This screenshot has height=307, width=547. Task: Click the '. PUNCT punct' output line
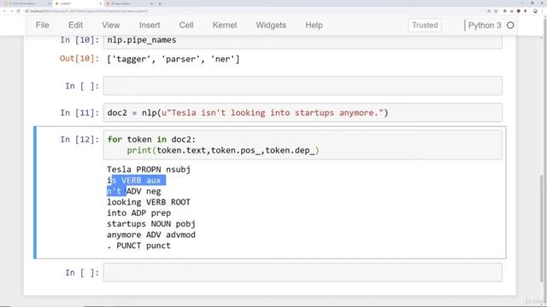pos(138,246)
